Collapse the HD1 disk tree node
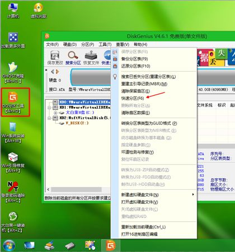 point(49,108)
